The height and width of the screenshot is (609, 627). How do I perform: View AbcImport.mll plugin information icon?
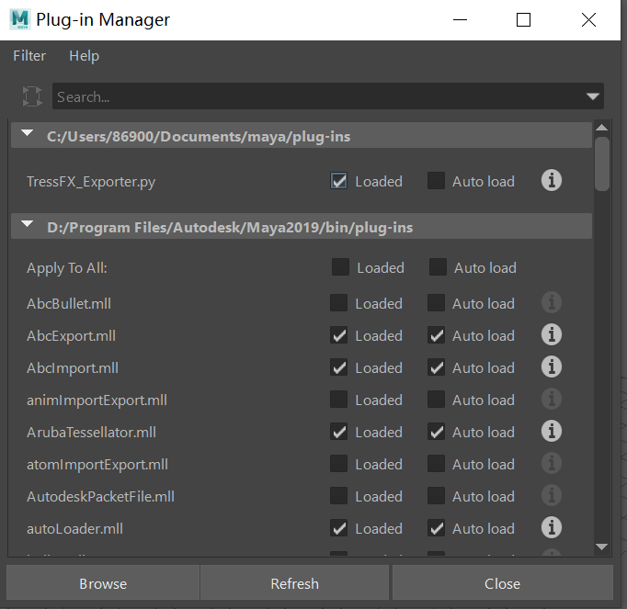pos(551,367)
